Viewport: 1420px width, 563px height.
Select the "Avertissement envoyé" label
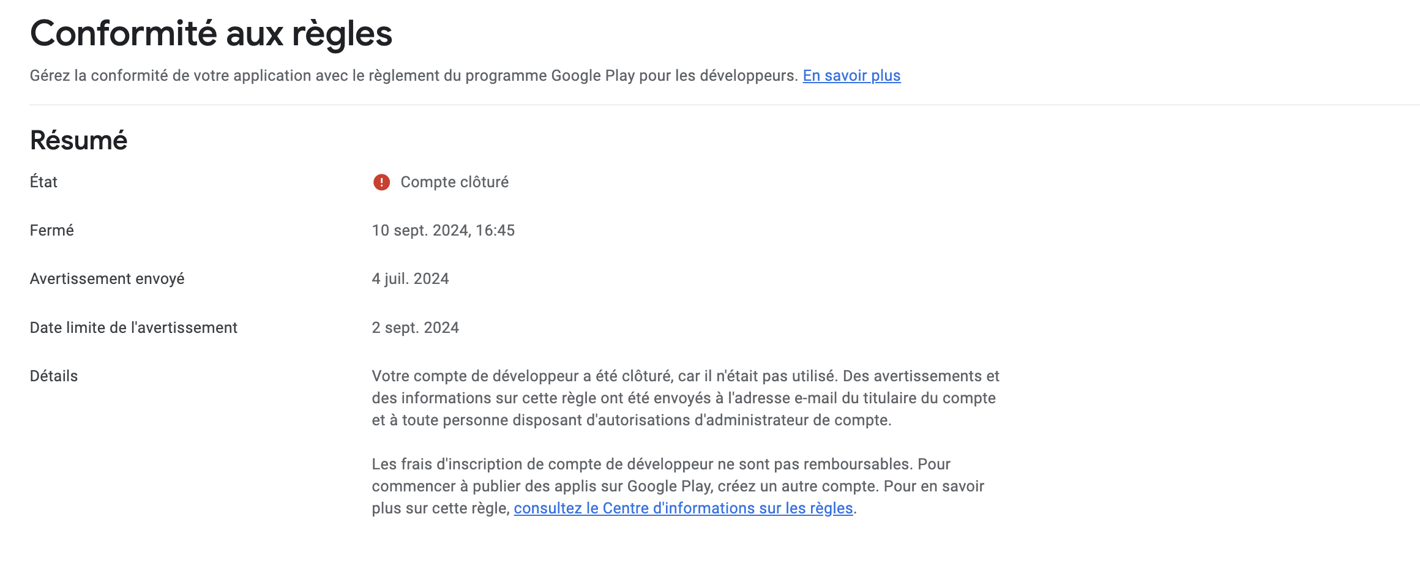pyautogui.click(x=107, y=279)
